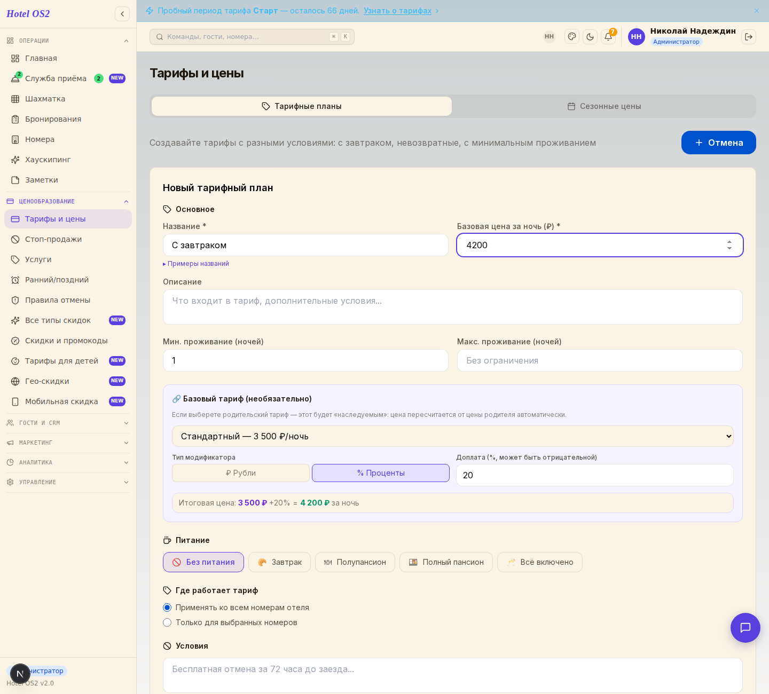Click the gray НН badge in header
The width and height of the screenshot is (769, 694).
pos(550,37)
